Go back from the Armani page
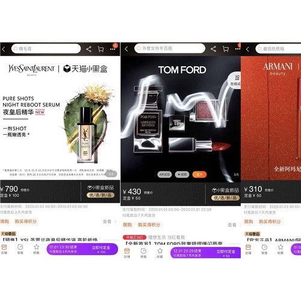Screen dimensions: 301x301 point(247,49)
